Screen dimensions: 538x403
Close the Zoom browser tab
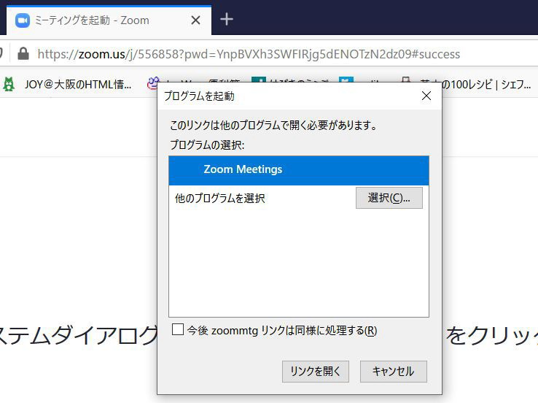(x=195, y=20)
